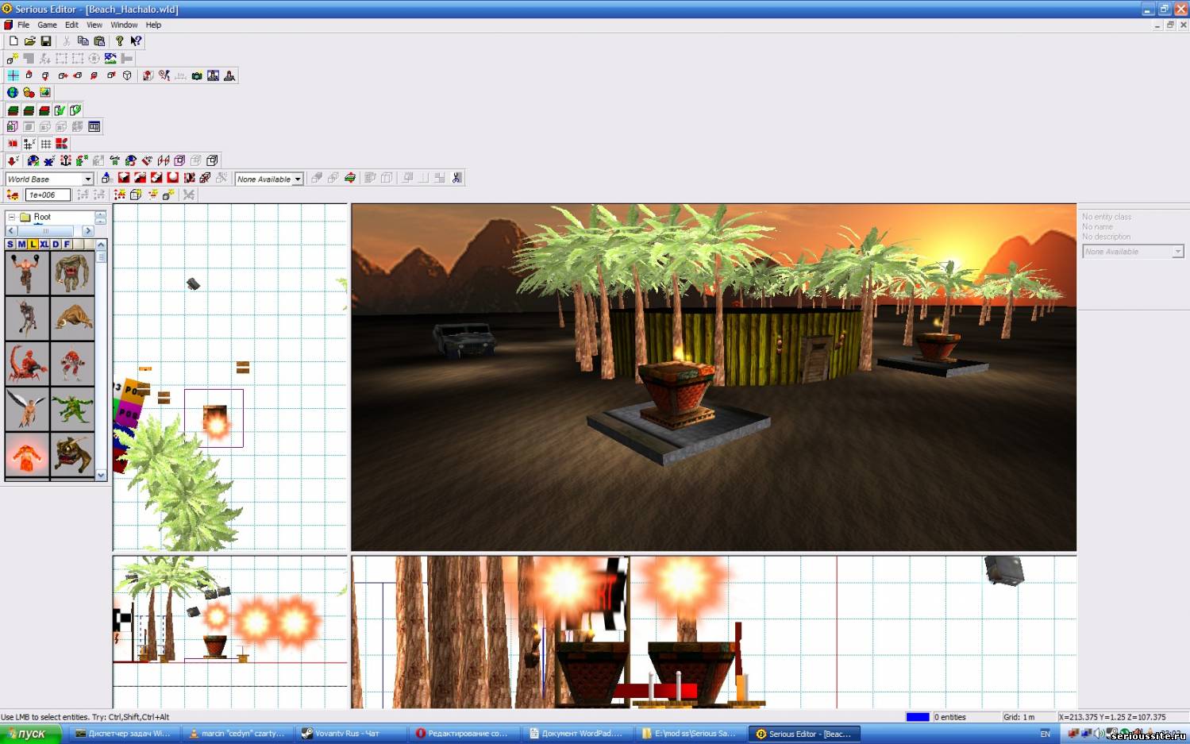Open a world file with the folder icon
The height and width of the screenshot is (744, 1190).
tap(29, 40)
